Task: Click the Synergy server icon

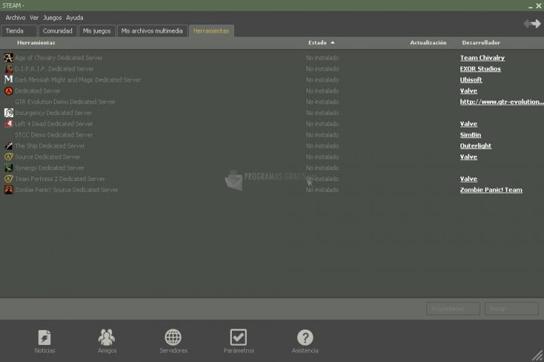Action: [9, 167]
